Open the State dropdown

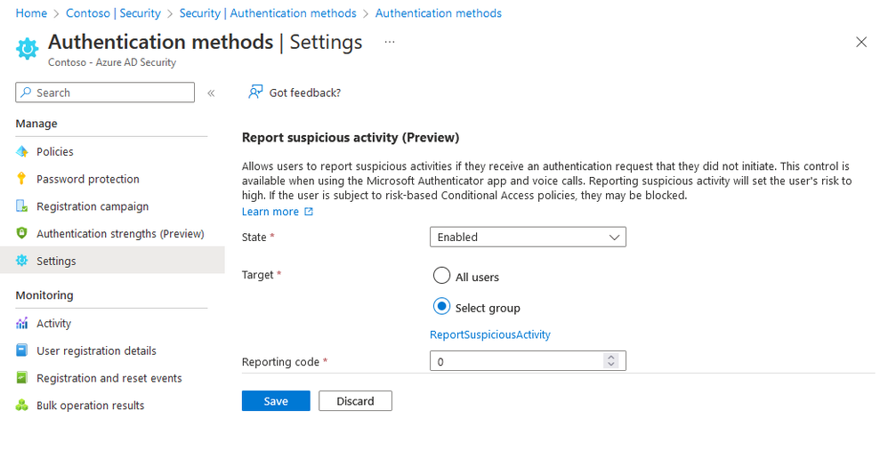pos(528,238)
